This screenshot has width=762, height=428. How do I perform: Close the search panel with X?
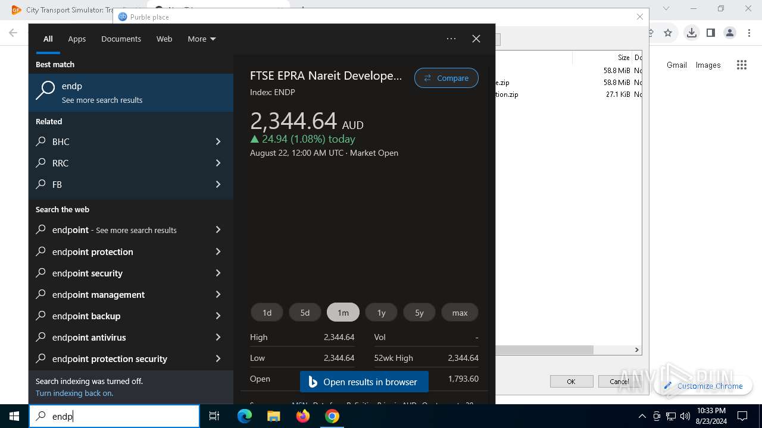point(476,39)
